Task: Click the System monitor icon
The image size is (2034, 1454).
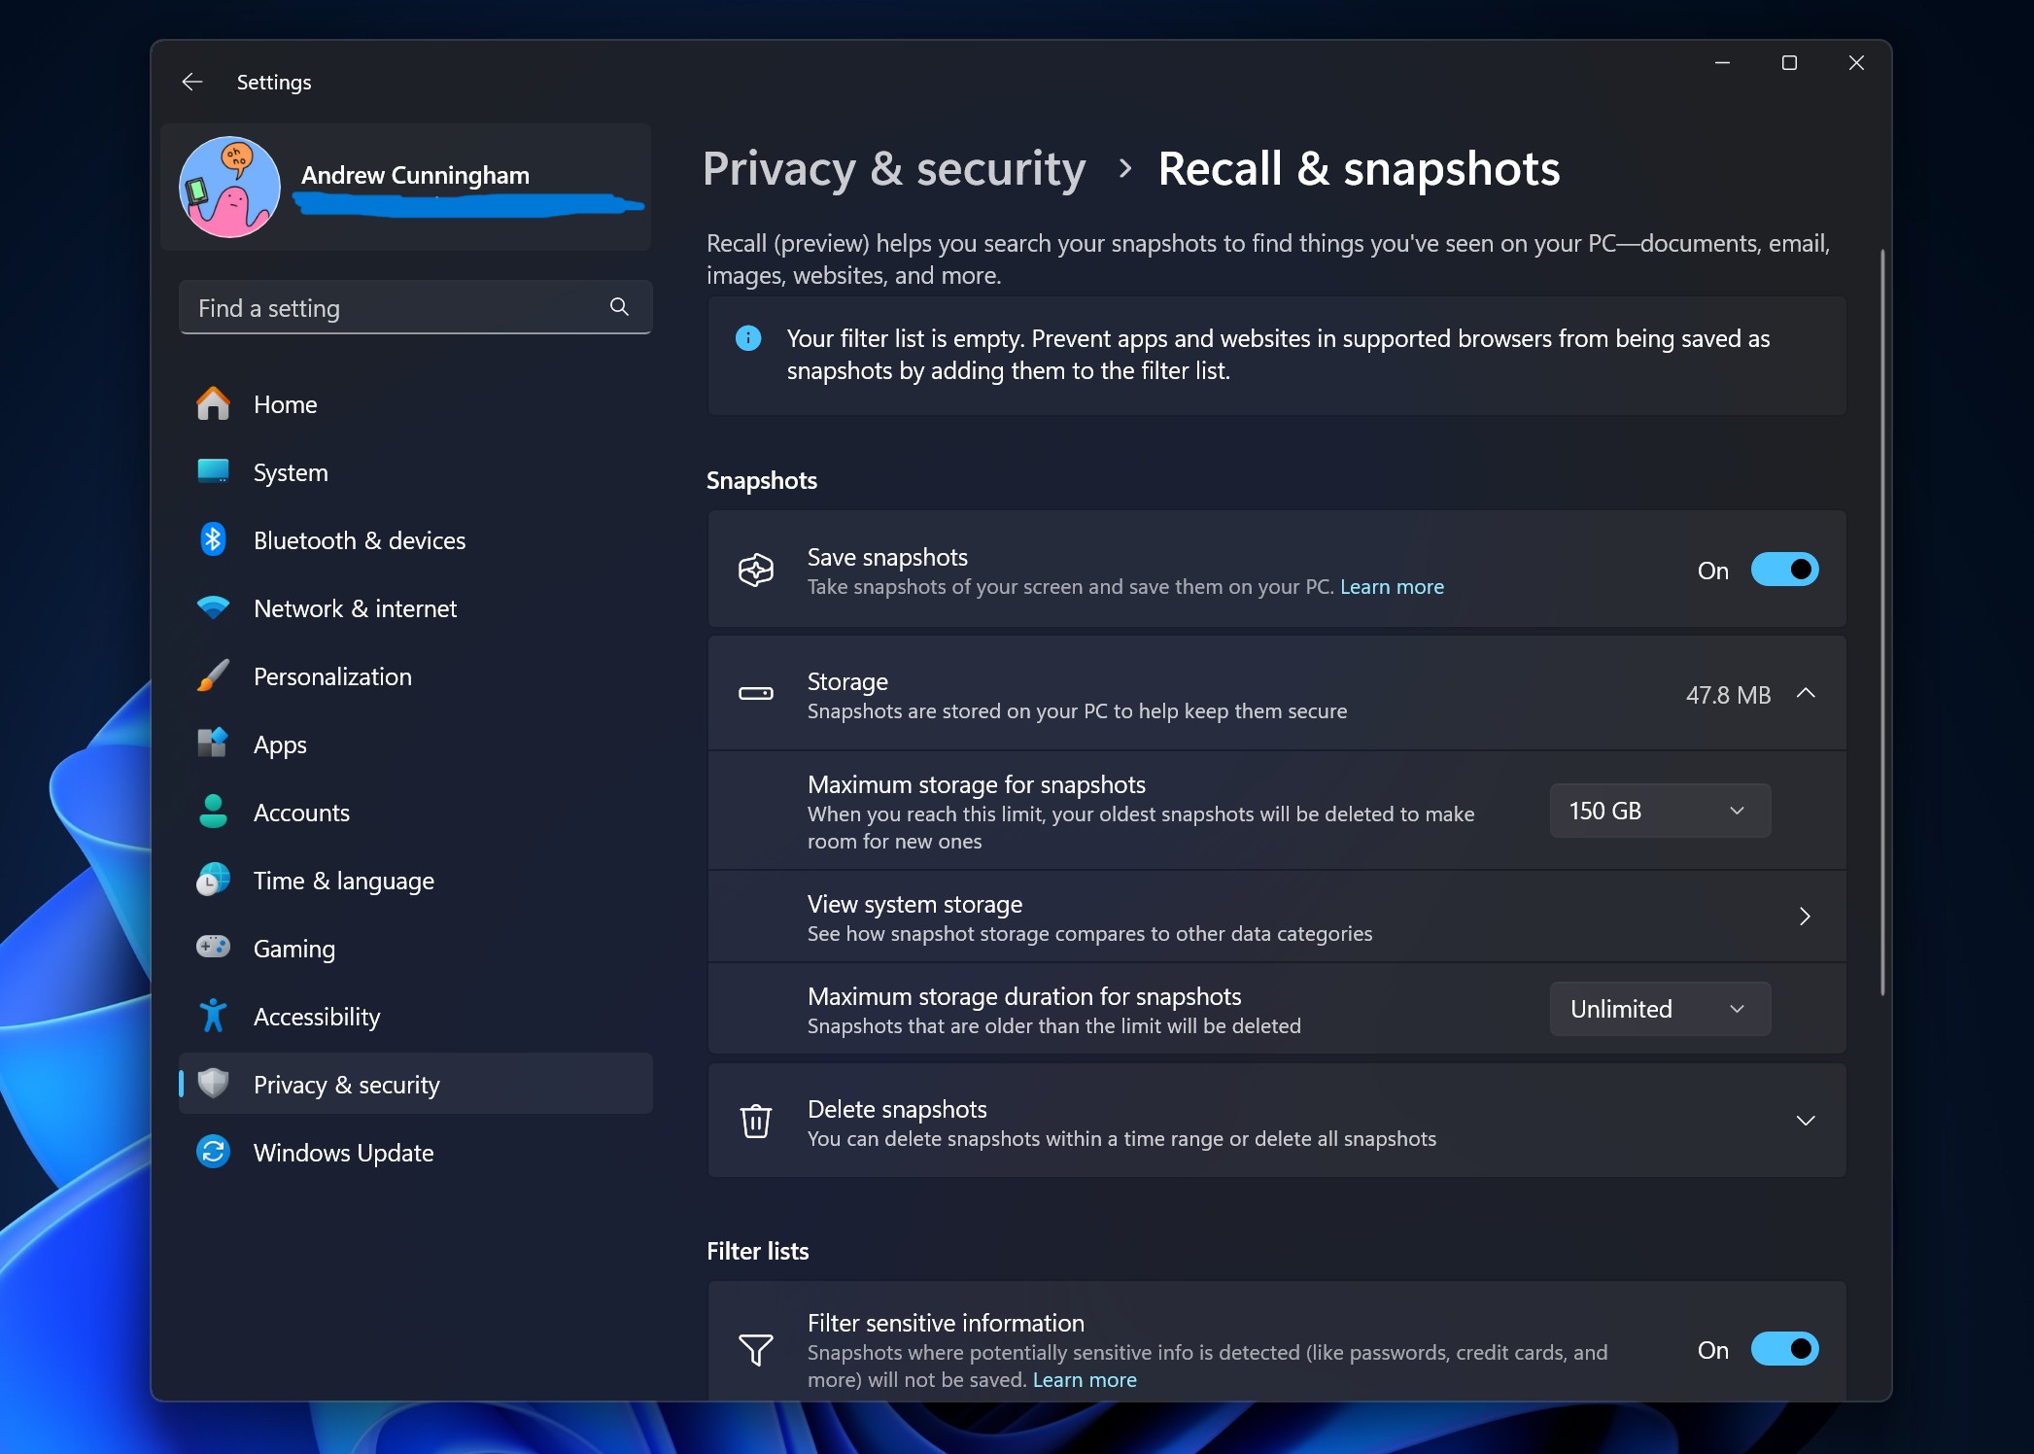Action: click(x=213, y=471)
